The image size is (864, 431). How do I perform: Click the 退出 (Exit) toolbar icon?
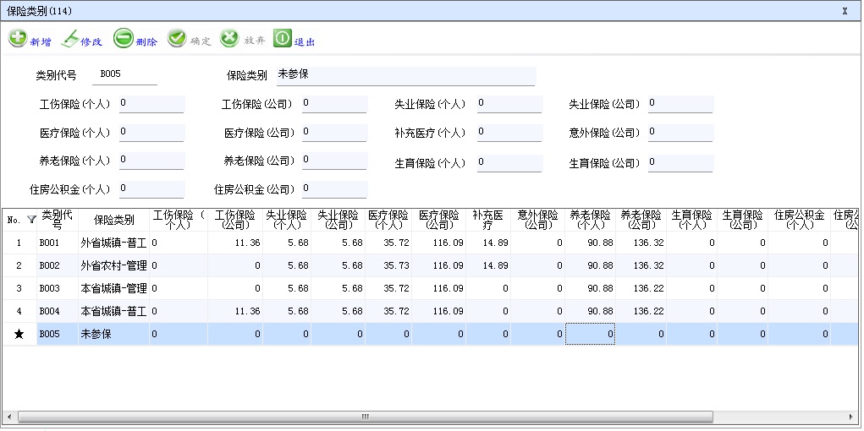tap(282, 39)
